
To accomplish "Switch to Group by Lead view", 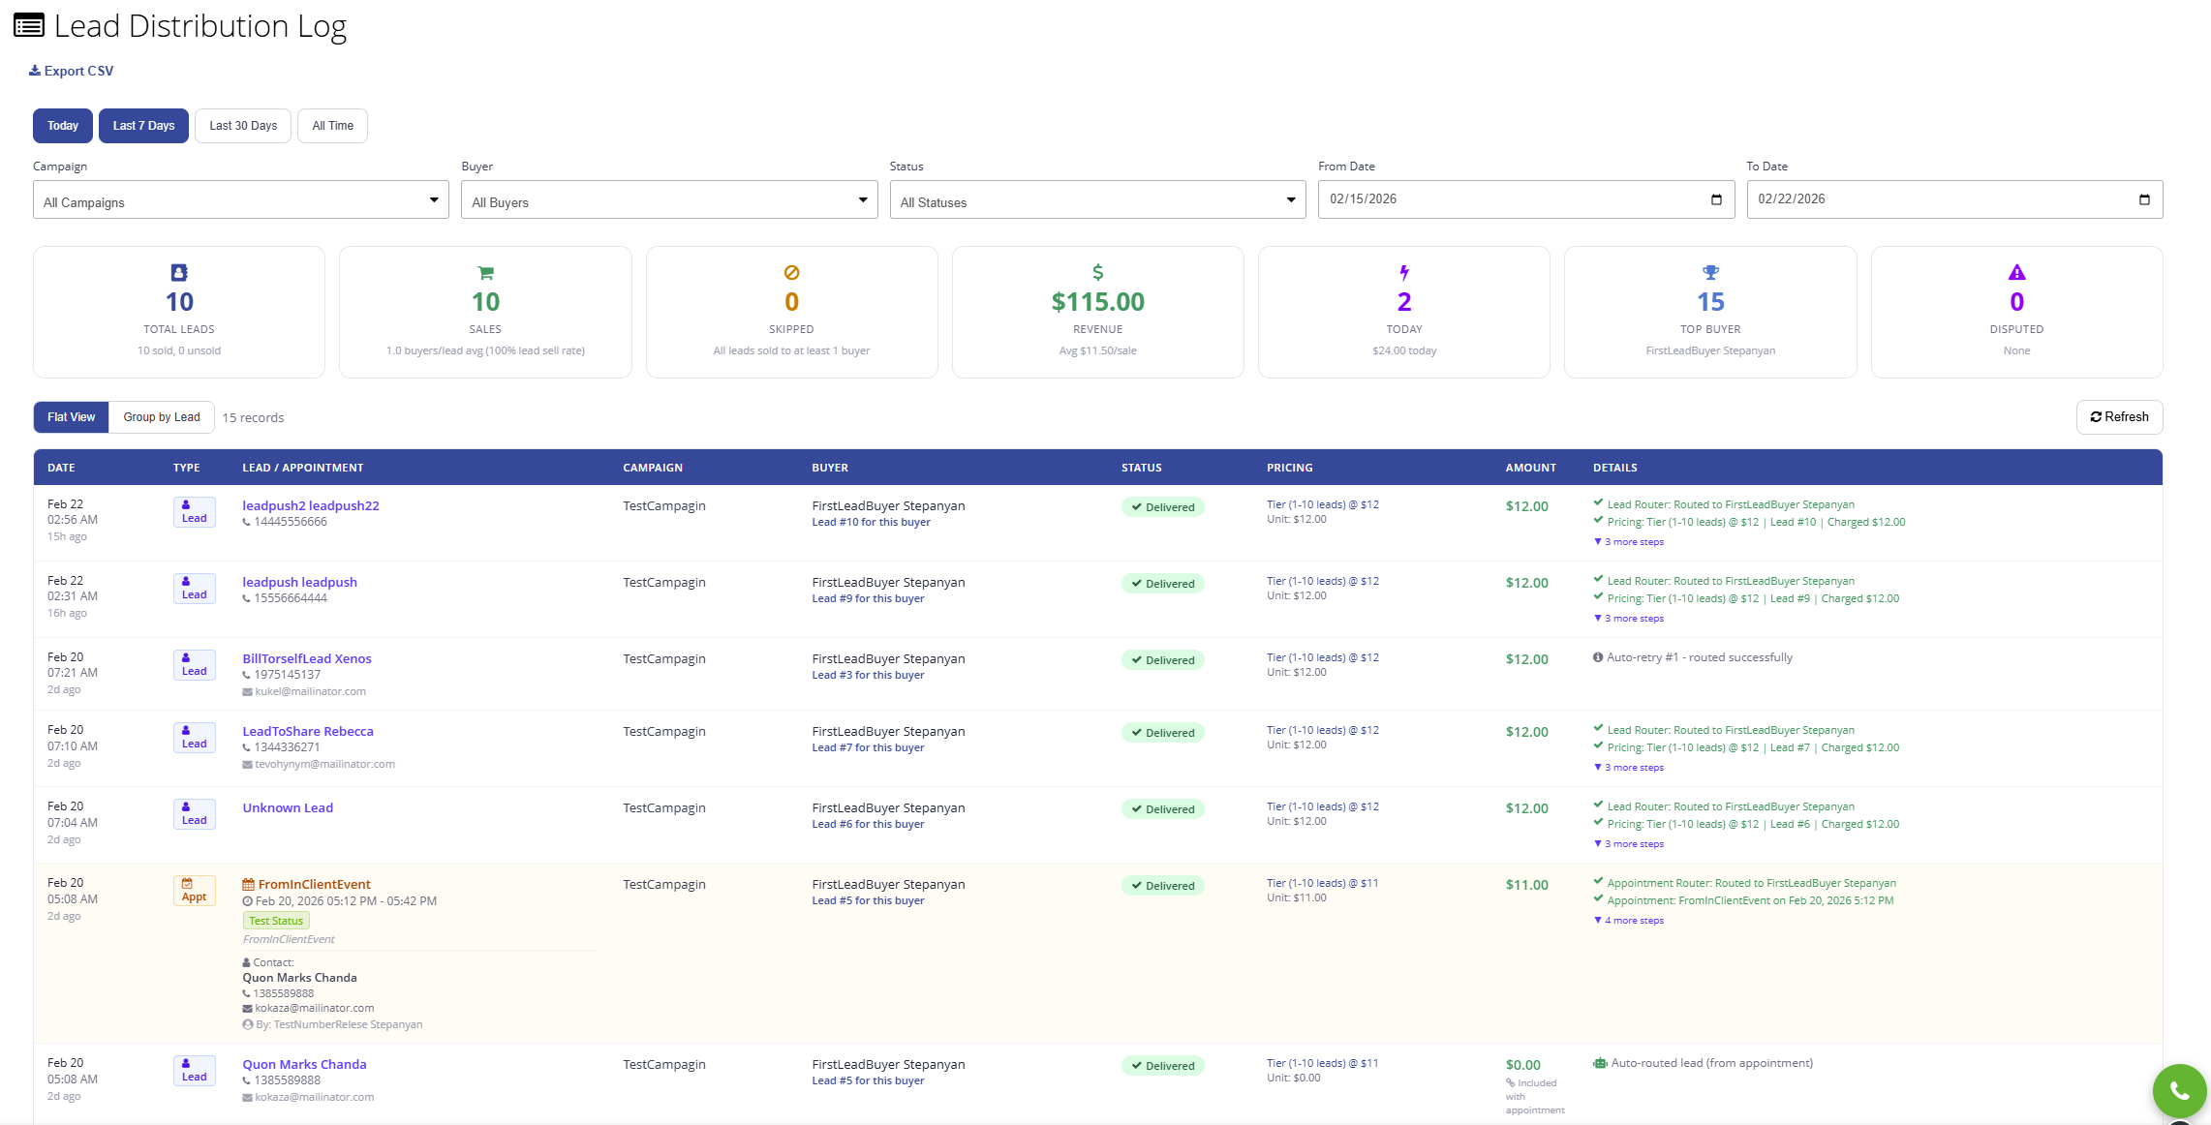I will (x=161, y=416).
